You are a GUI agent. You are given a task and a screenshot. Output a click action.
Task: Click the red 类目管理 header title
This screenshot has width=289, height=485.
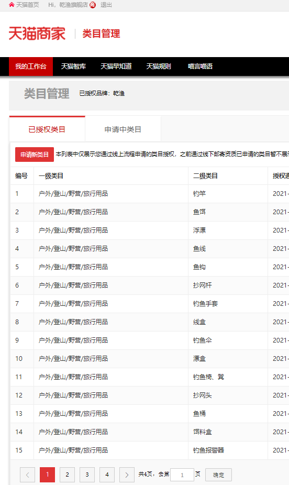point(101,34)
